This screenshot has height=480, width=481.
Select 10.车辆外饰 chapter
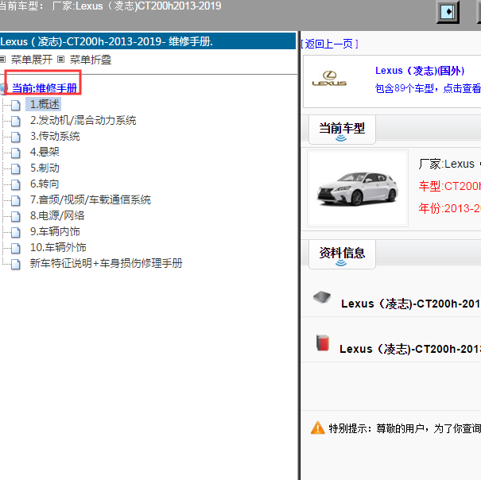click(58, 247)
